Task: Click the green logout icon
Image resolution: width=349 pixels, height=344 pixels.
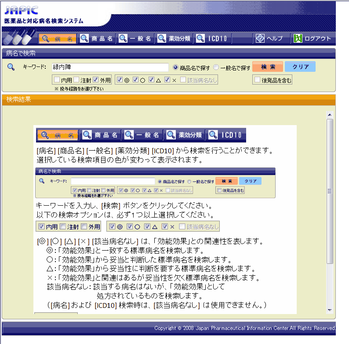Action: coord(298,39)
